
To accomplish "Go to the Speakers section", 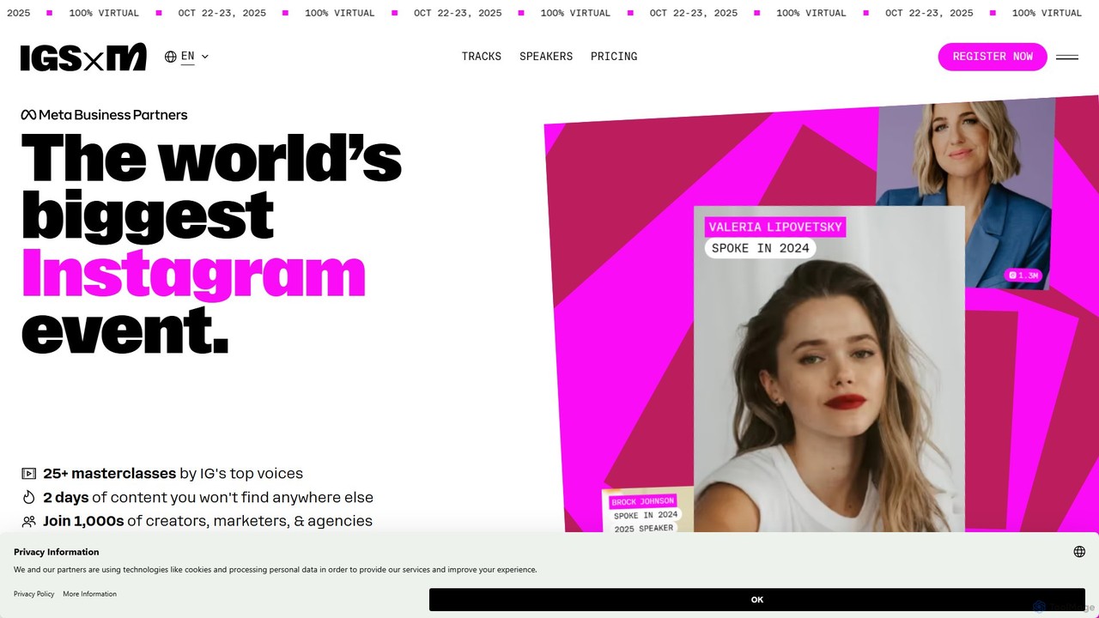I will point(546,57).
